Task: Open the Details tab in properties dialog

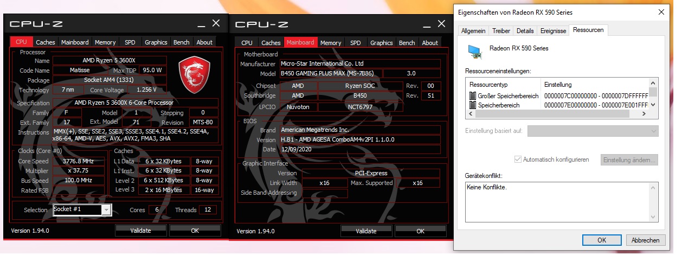Action: tap(525, 31)
